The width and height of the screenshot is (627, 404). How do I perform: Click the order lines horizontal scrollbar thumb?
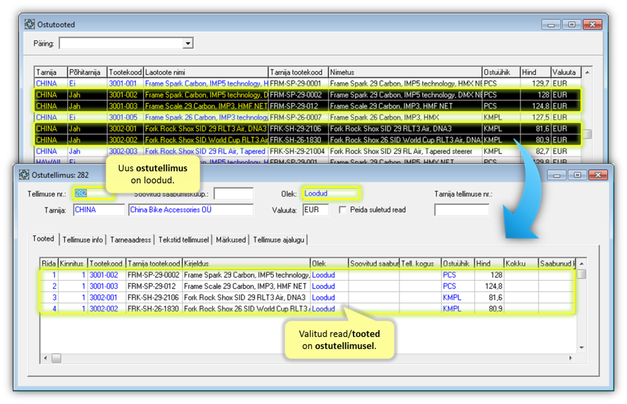click(x=56, y=358)
